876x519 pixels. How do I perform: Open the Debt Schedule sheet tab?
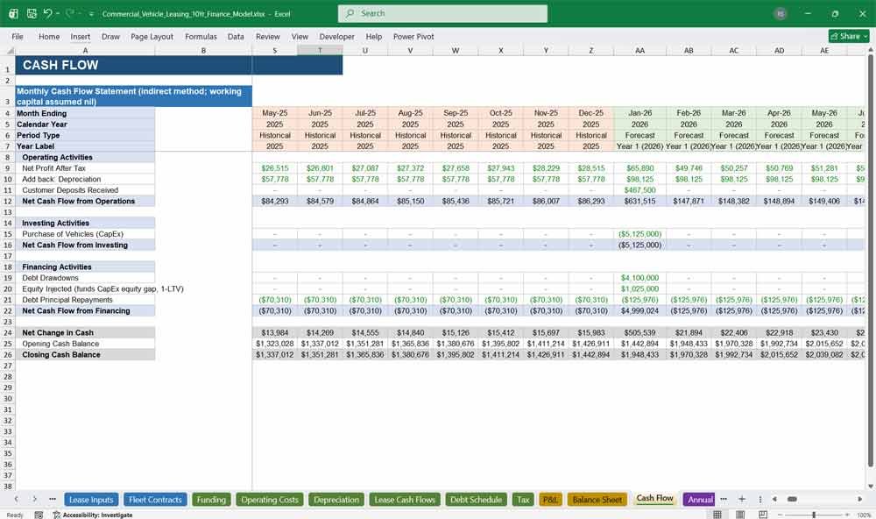click(477, 500)
